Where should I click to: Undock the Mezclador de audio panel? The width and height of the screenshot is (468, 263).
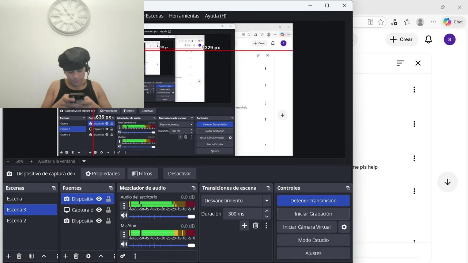193,188
